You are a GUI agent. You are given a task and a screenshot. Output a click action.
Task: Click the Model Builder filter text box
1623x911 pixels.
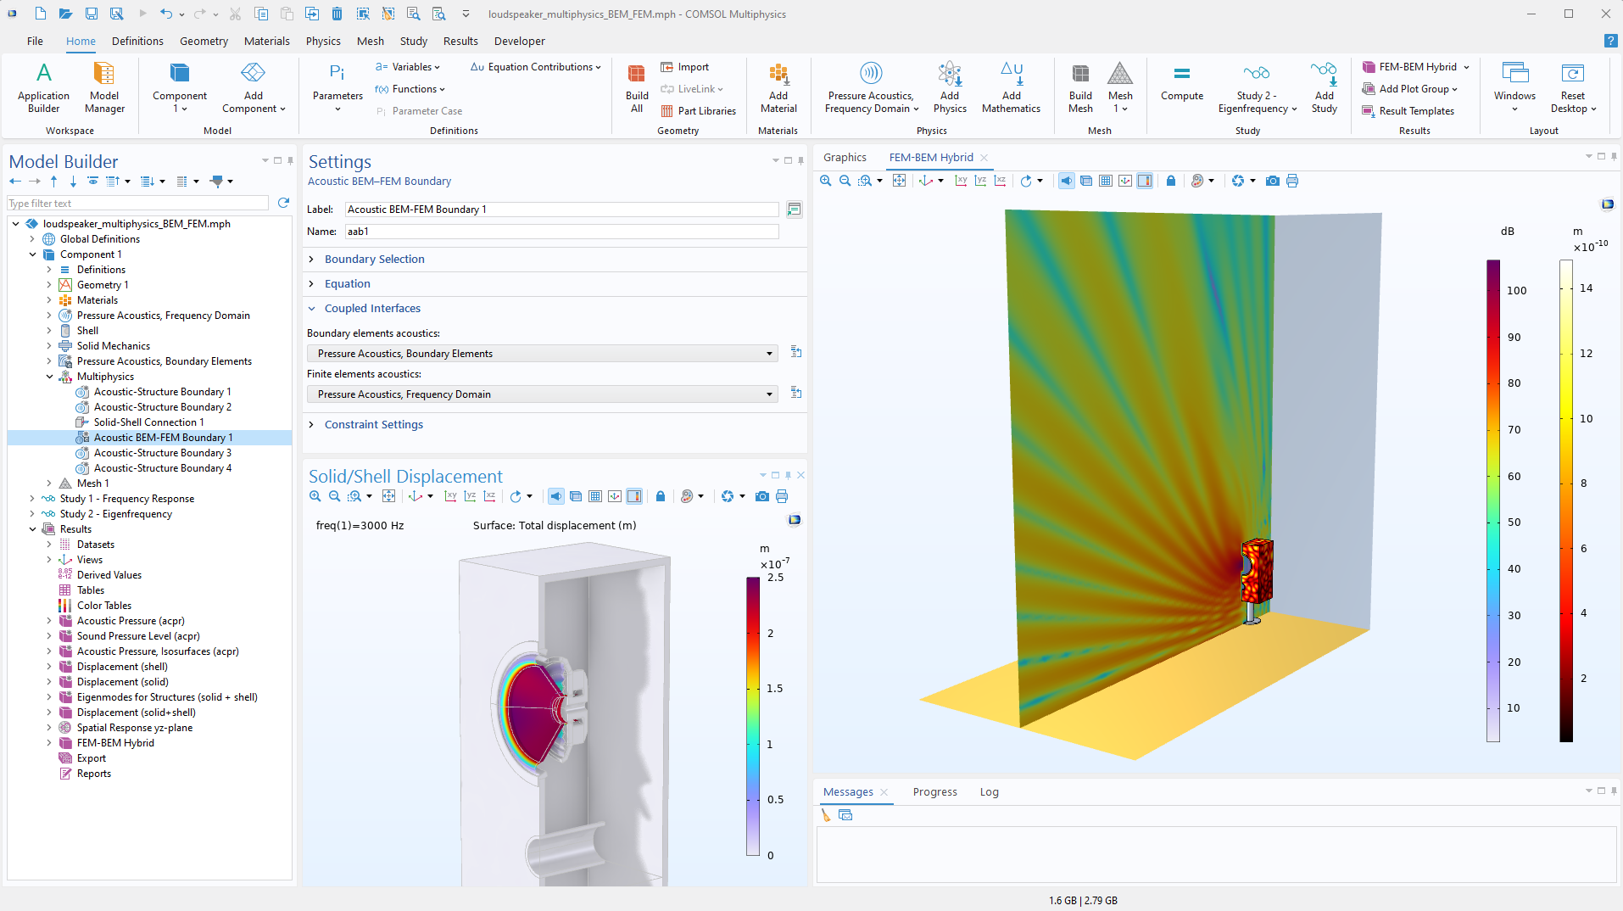point(138,204)
